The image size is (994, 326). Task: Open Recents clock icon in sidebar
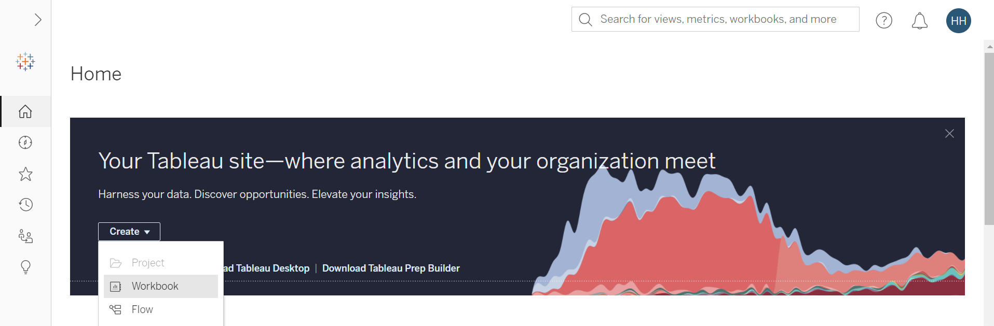[x=25, y=205]
